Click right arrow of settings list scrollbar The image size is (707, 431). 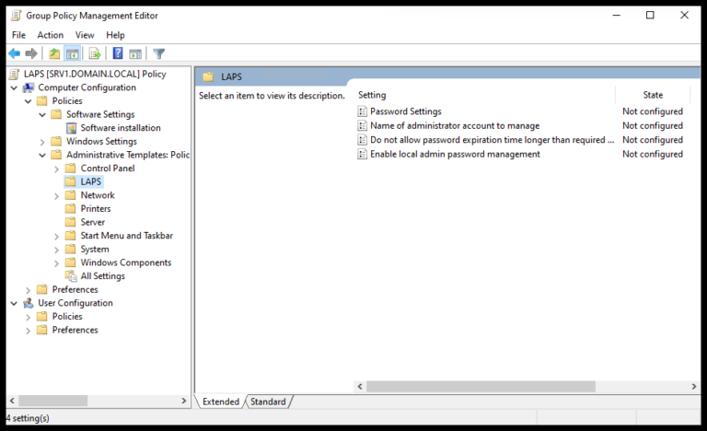tap(694, 386)
